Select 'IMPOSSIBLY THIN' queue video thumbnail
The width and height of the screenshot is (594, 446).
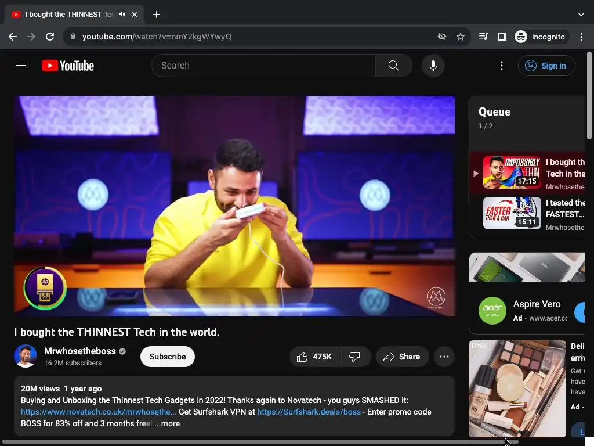coord(512,172)
